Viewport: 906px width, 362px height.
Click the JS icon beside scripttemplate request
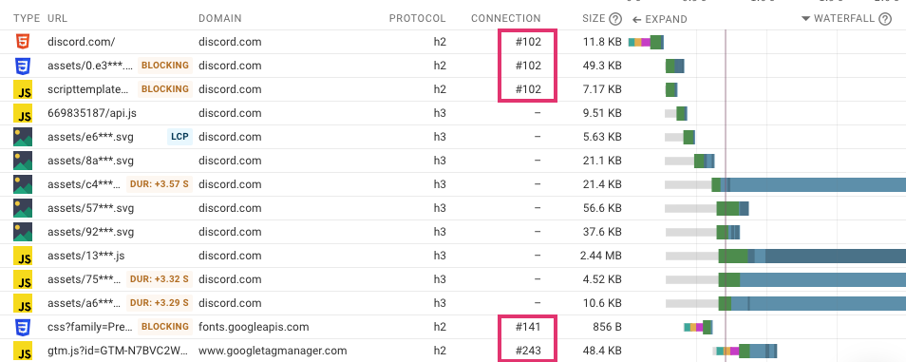23,89
